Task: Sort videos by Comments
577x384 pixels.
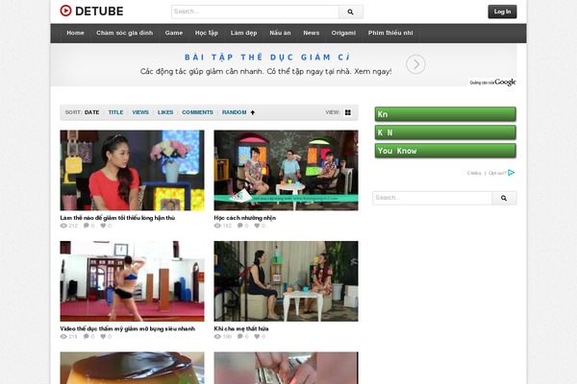Action: (197, 112)
